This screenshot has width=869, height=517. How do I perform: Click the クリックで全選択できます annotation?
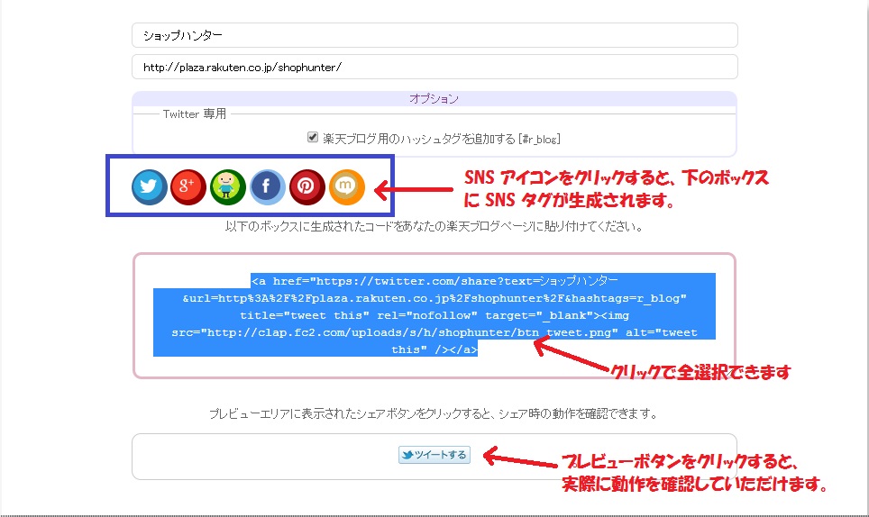(700, 372)
